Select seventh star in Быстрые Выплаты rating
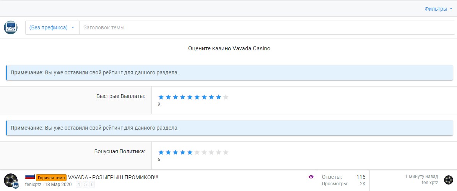This screenshot has width=457, height=191. pos(204,97)
